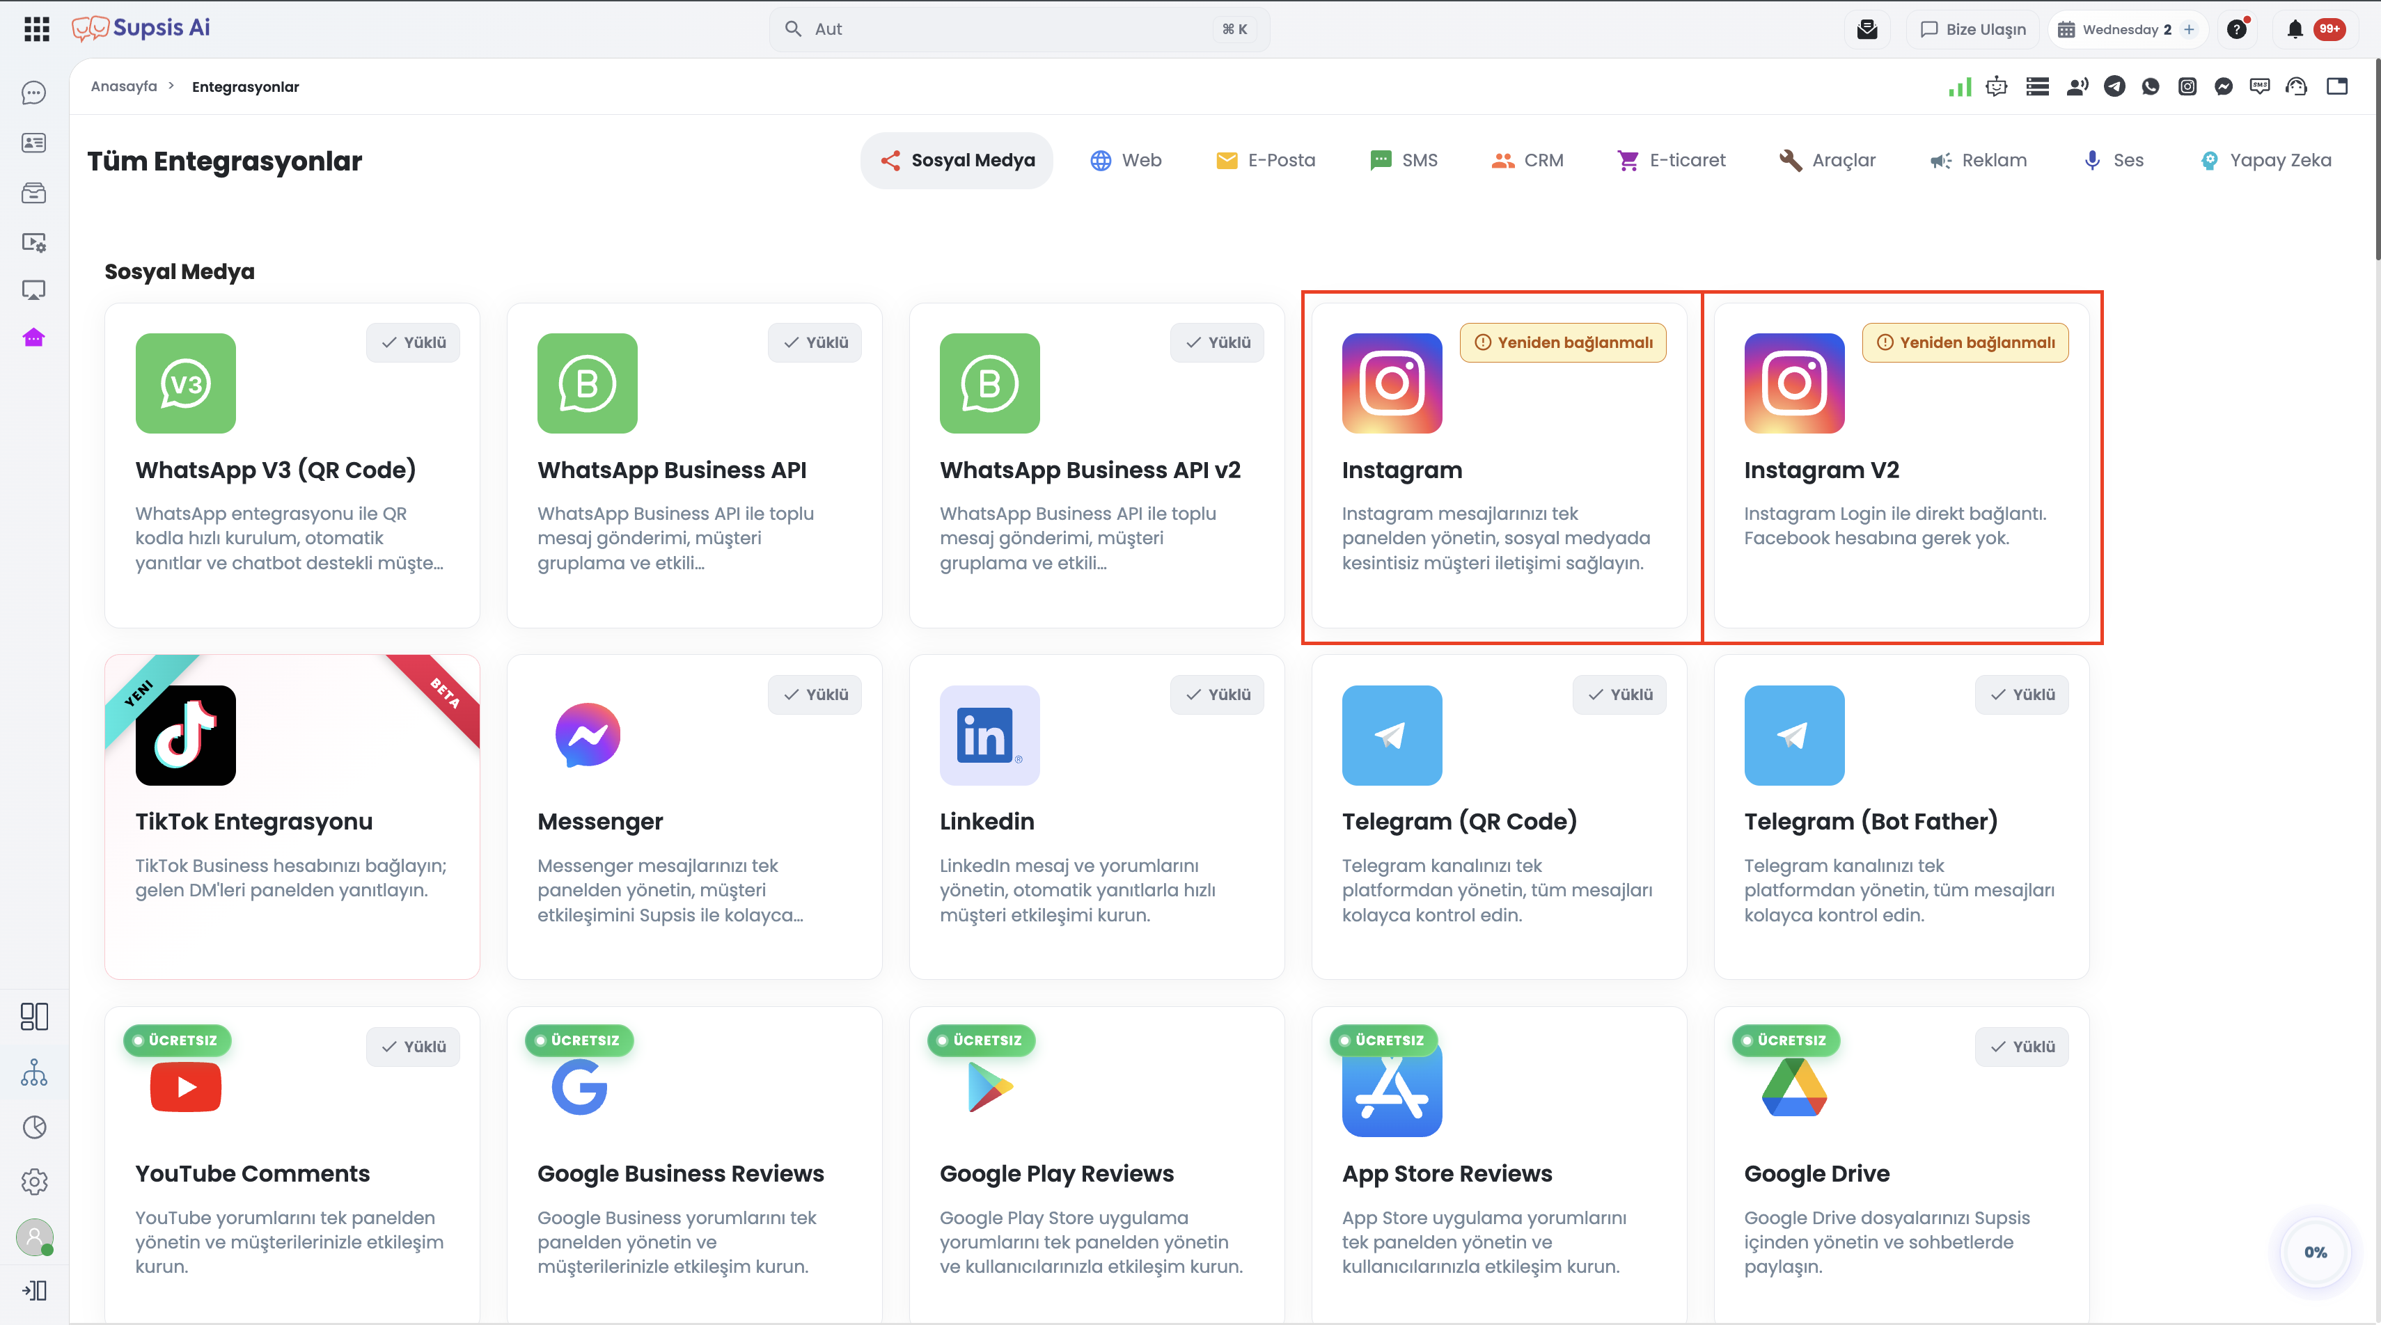Open the Linkedin integration card logo
Viewport: 2381px width, 1325px height.
(990, 736)
